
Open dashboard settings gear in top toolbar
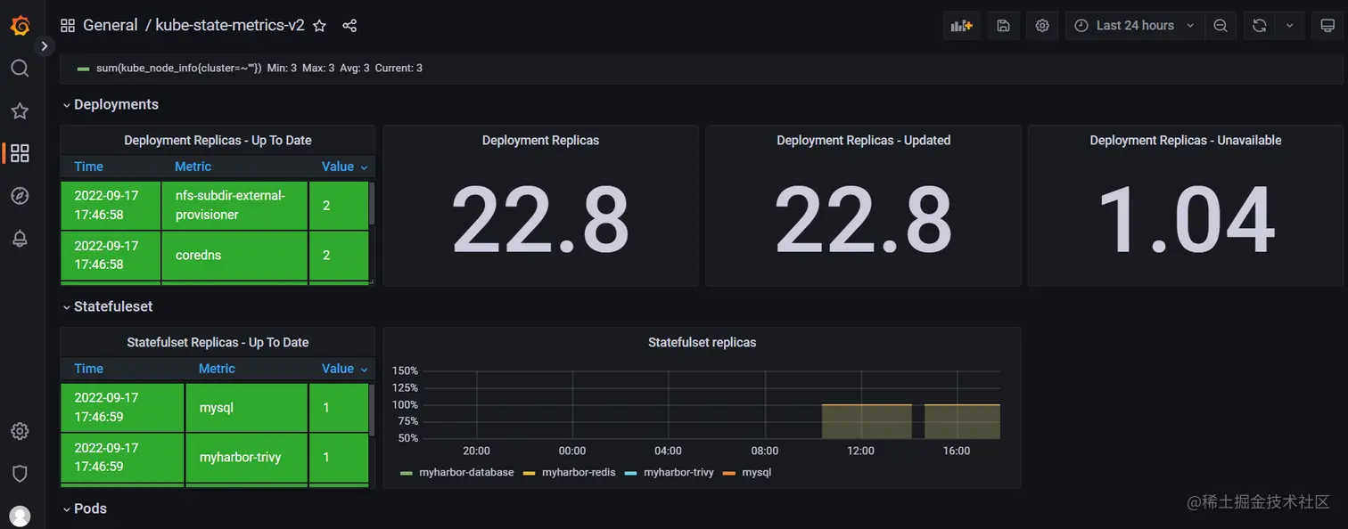click(x=1042, y=26)
